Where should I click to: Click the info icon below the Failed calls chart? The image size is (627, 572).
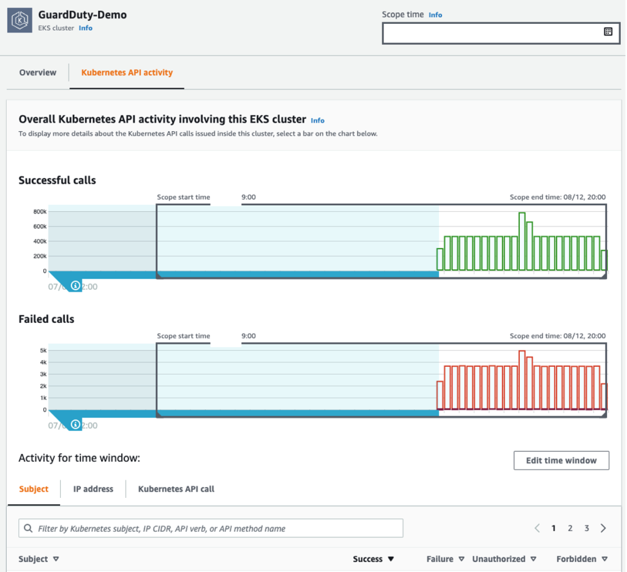click(75, 424)
